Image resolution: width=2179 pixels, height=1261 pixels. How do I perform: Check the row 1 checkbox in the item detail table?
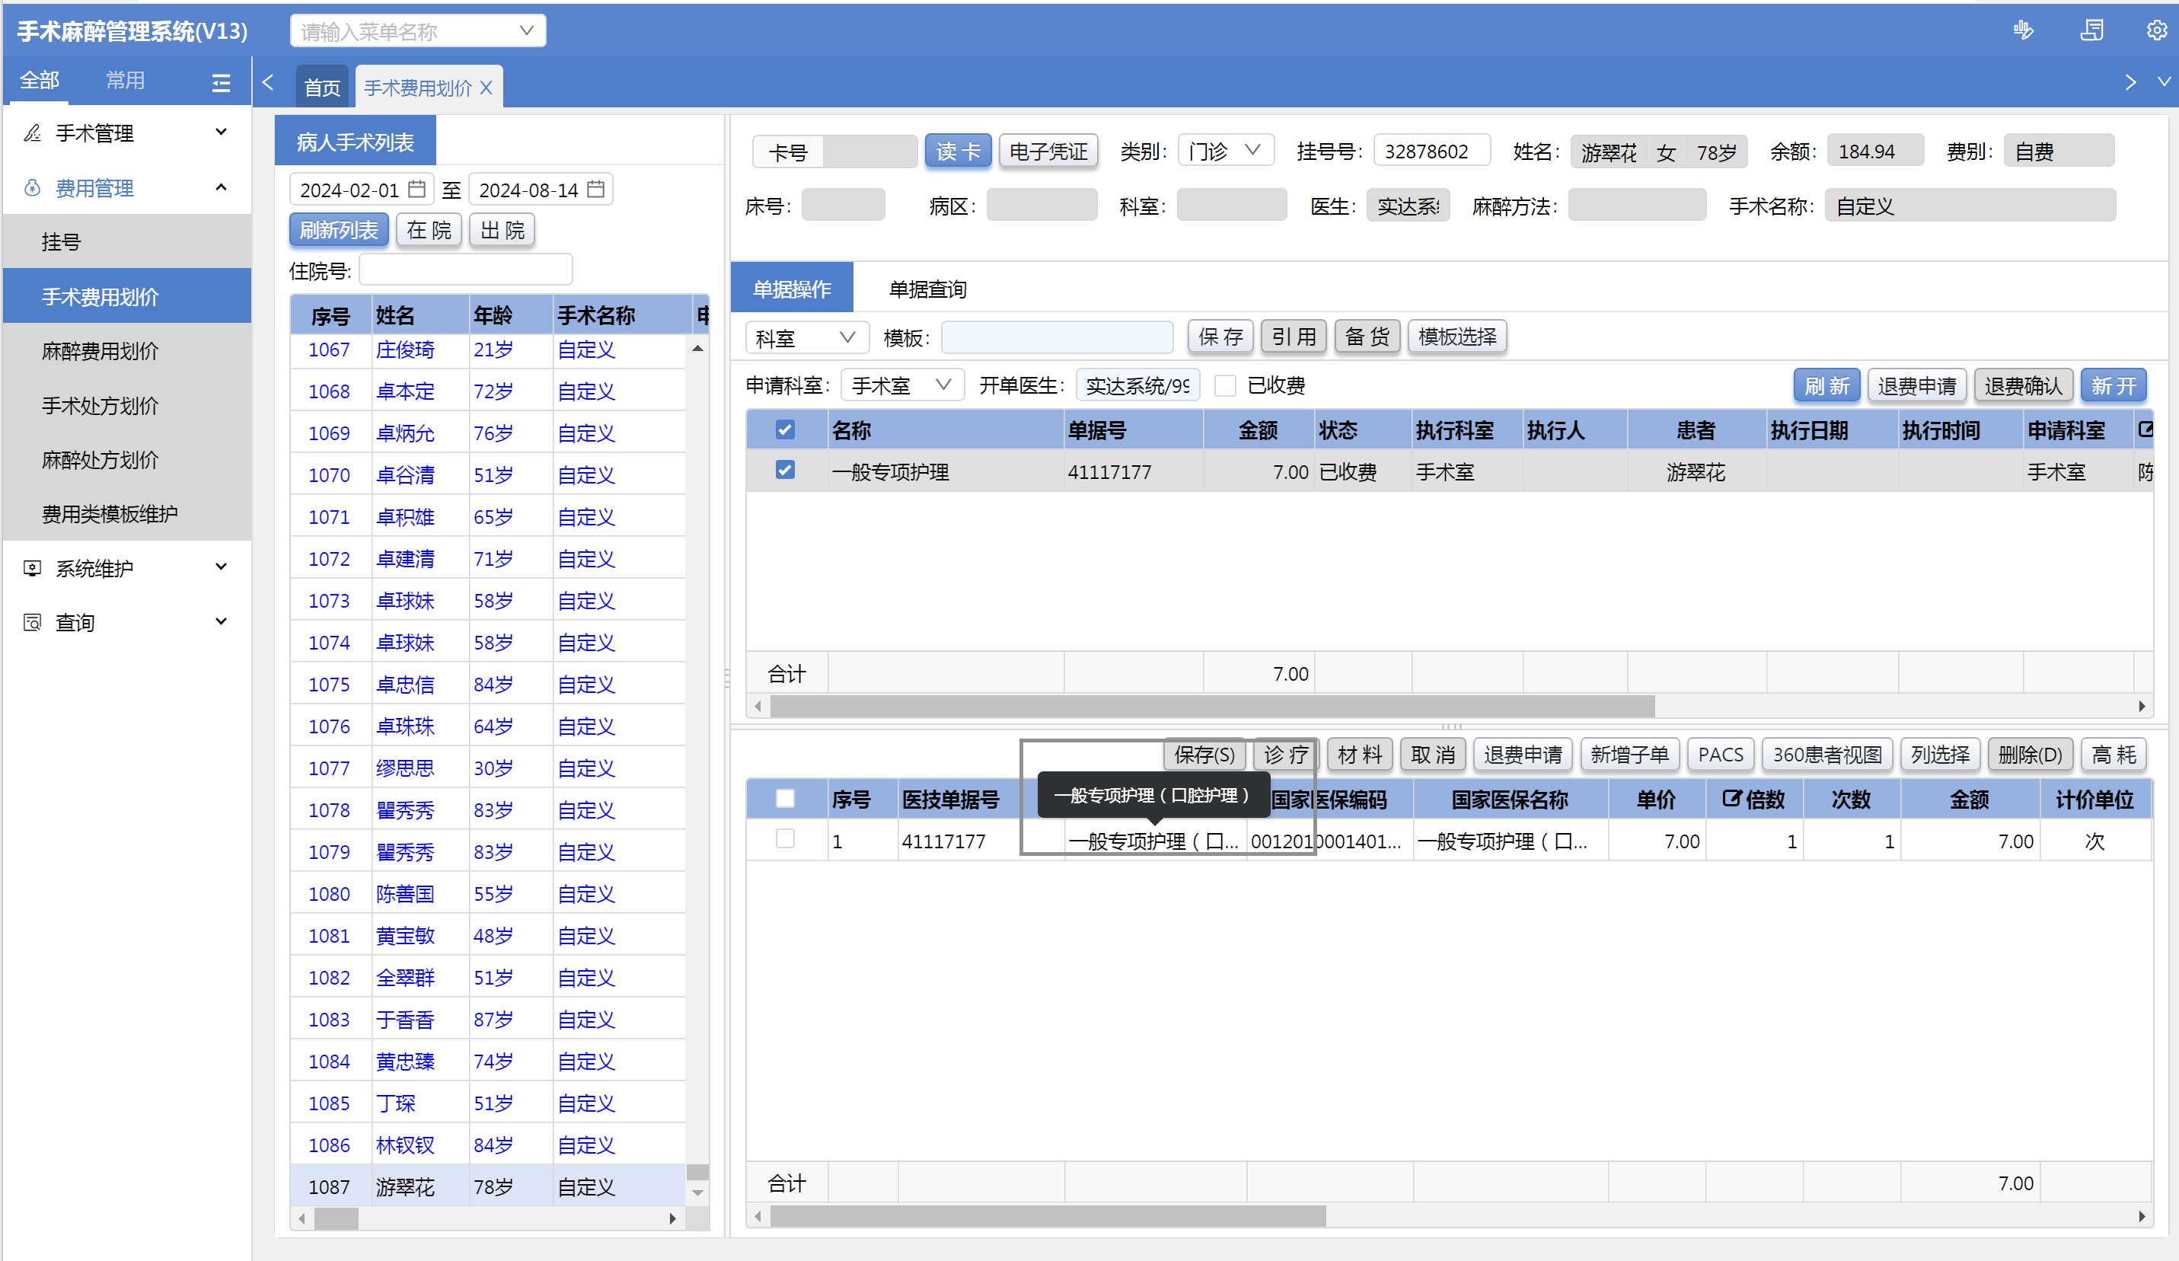point(784,839)
